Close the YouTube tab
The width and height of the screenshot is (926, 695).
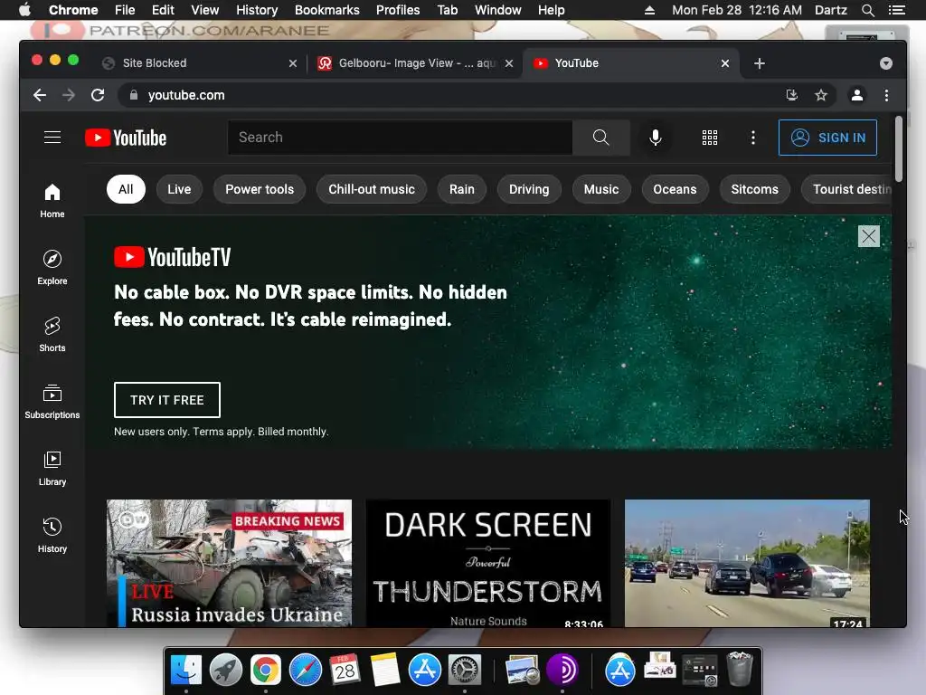click(724, 63)
